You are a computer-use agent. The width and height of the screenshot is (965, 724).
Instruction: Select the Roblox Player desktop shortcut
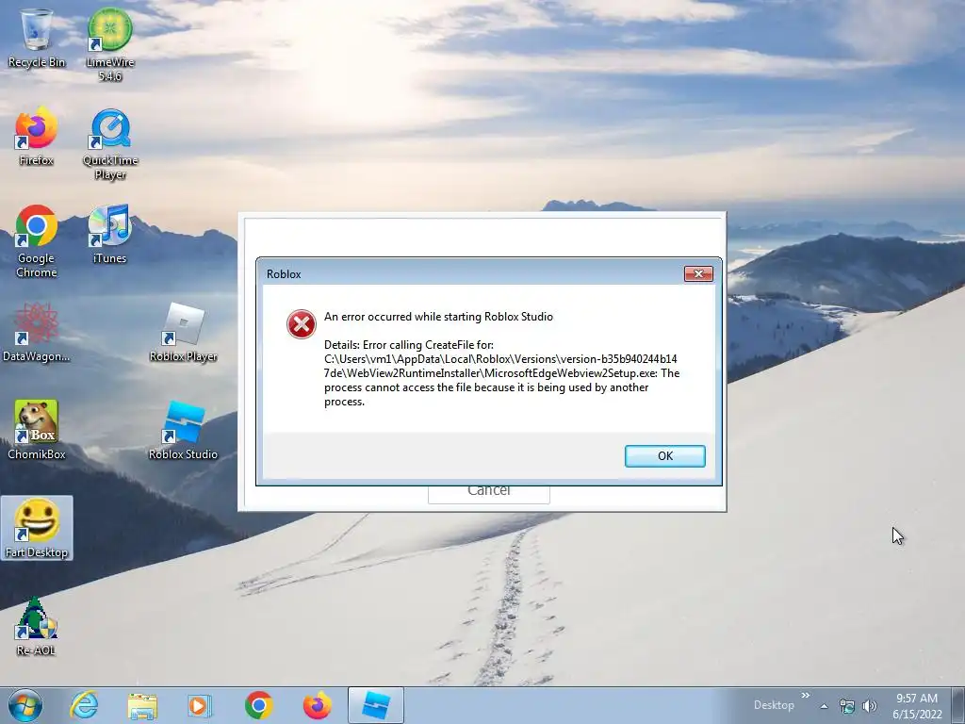(183, 333)
